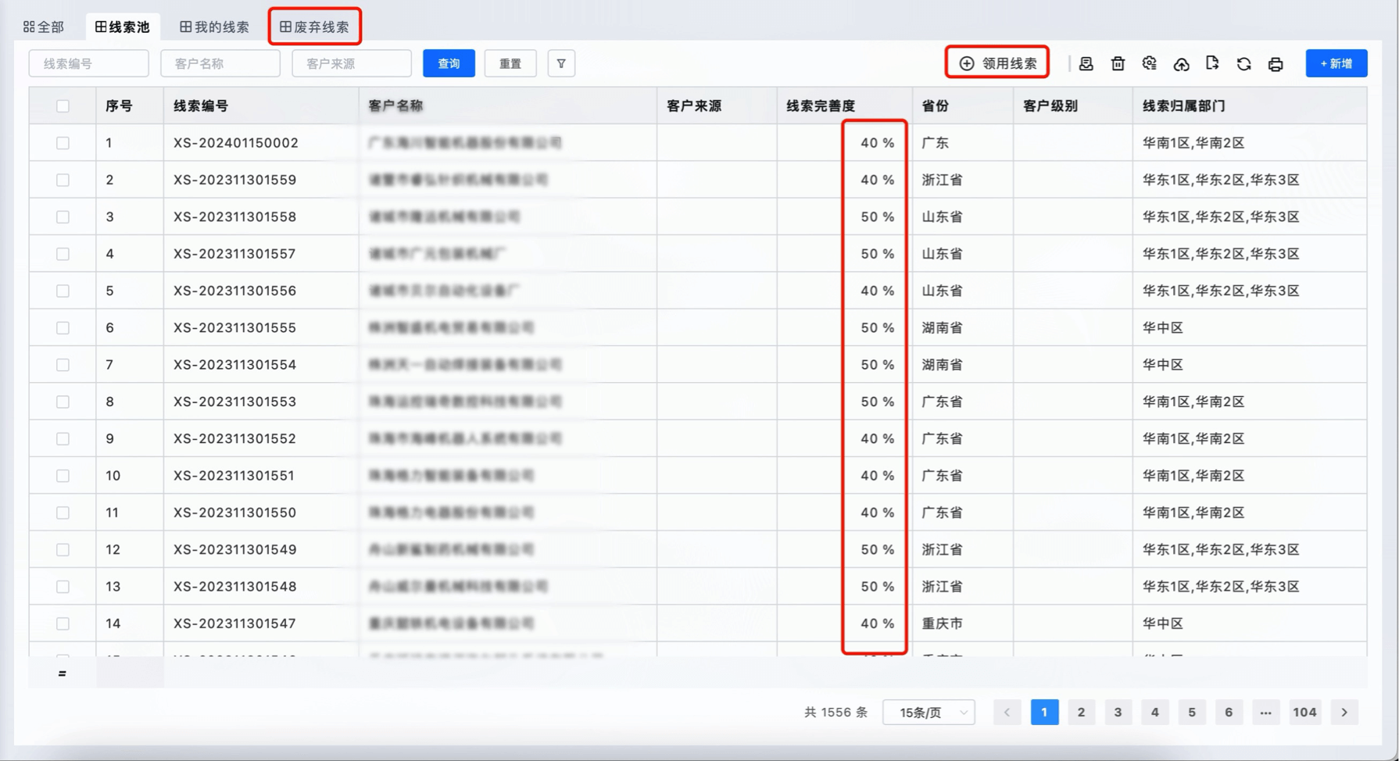Tick the select-all checkbox in table header
The height and width of the screenshot is (761, 1399).
(63, 106)
